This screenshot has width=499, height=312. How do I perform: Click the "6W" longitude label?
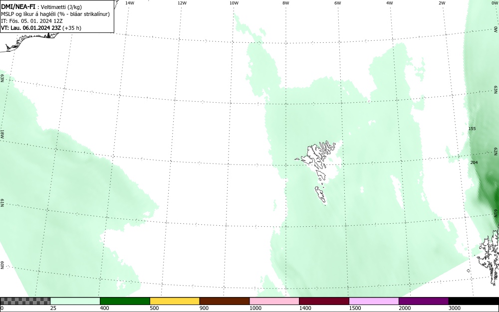point(338,3)
